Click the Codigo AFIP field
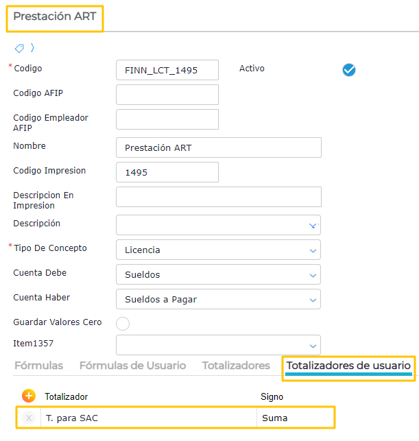 (x=167, y=95)
